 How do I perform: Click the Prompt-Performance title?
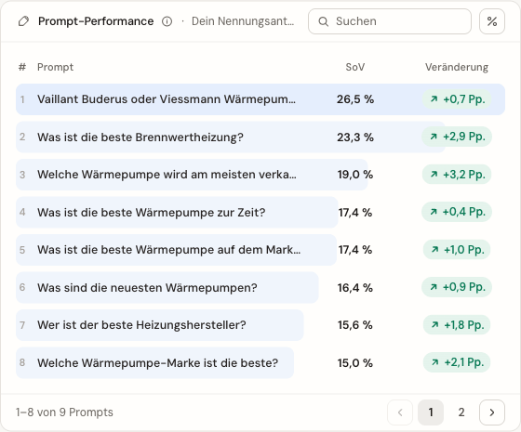click(96, 21)
